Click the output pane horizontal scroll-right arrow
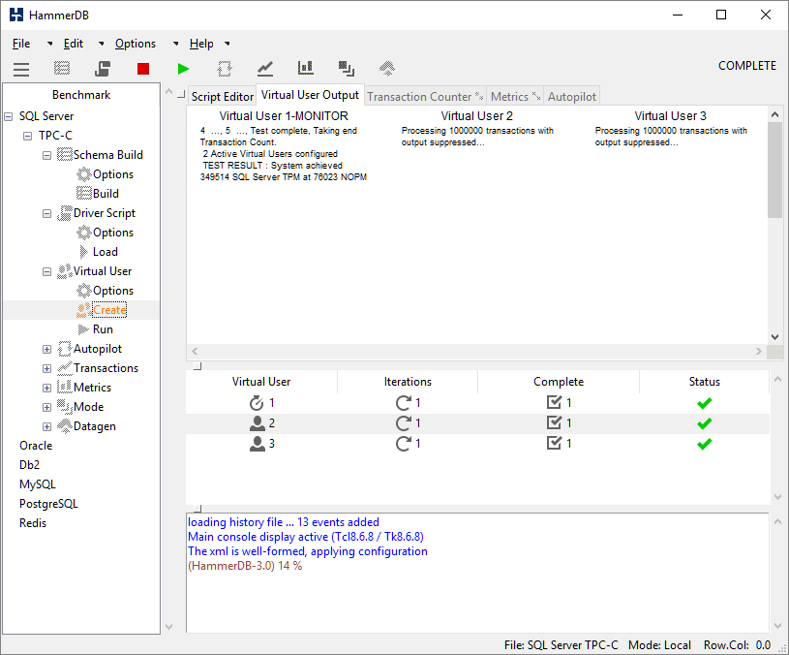The image size is (789, 655). pyautogui.click(x=759, y=352)
